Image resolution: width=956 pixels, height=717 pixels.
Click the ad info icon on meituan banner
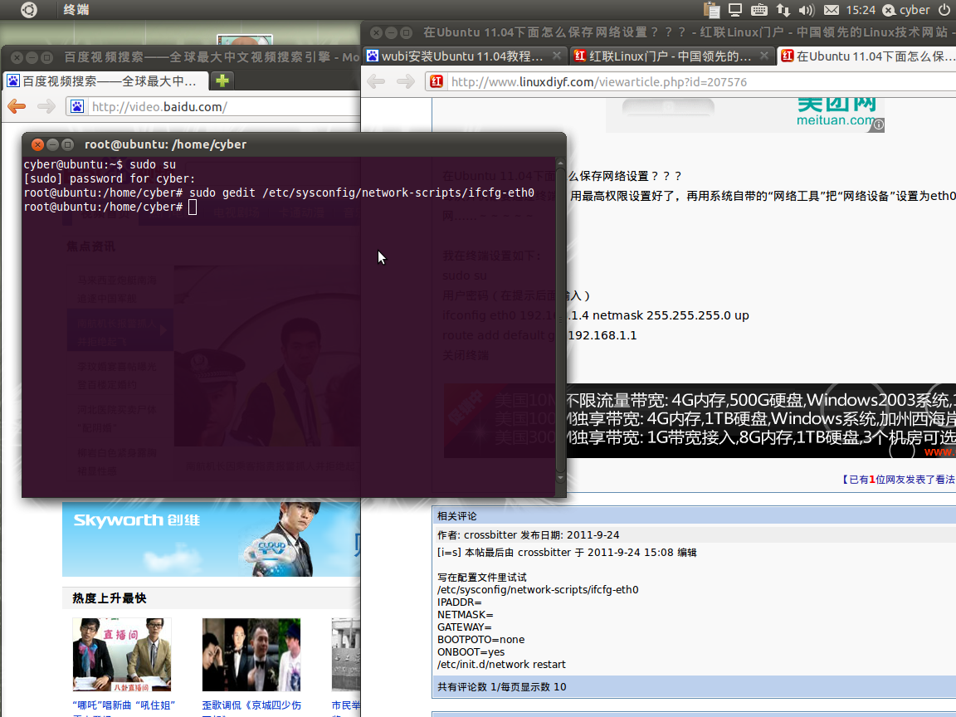878,125
